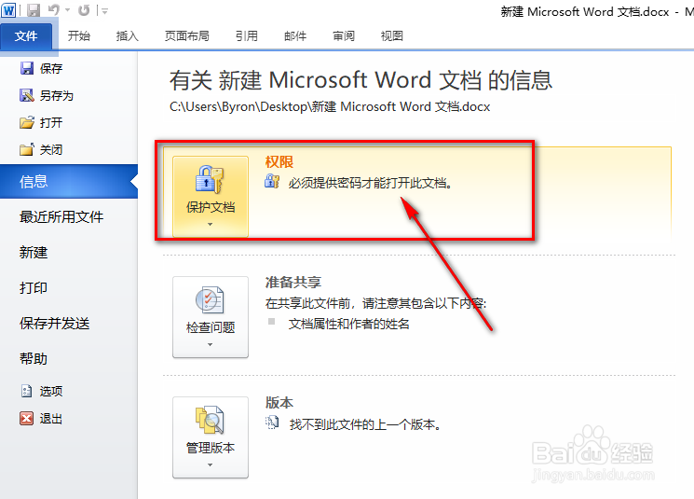Screen dimensions: 694x499
Task: Click the 权限 heading
Action: pos(279,162)
